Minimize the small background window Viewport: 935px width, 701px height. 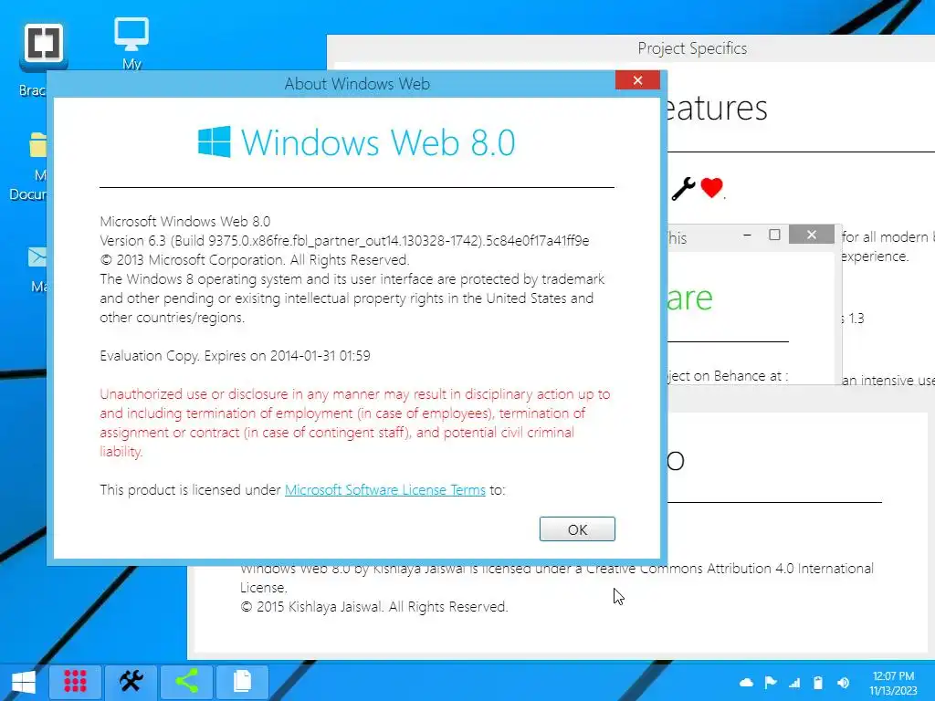pos(747,235)
